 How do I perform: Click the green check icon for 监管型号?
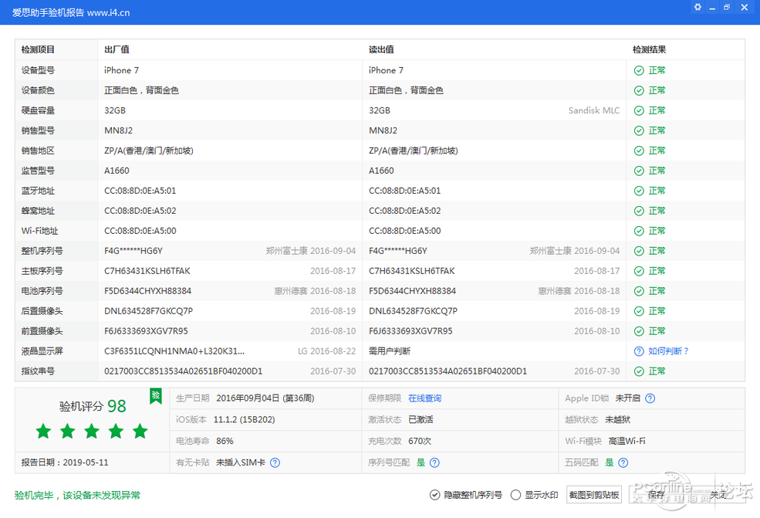point(639,171)
